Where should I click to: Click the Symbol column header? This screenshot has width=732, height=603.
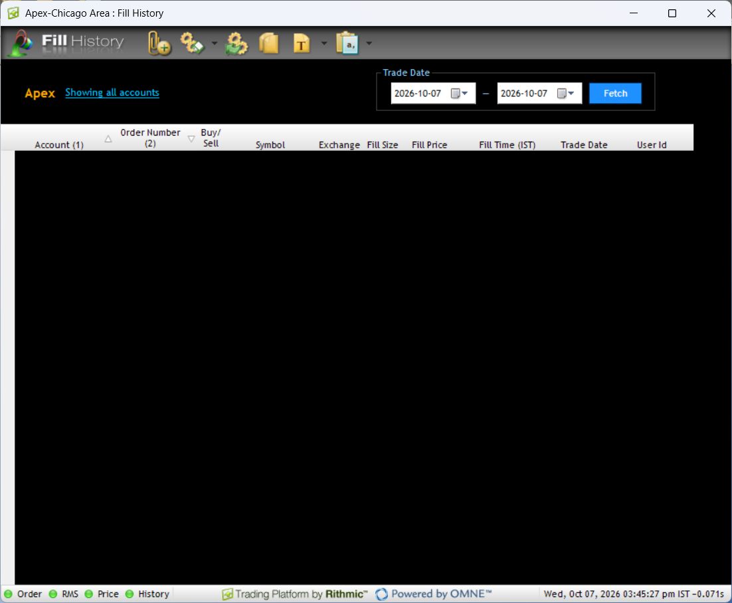click(270, 145)
